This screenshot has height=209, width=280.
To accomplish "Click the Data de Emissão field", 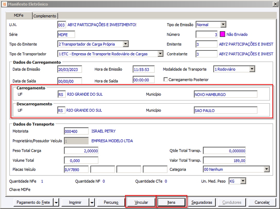I will 70,69.
